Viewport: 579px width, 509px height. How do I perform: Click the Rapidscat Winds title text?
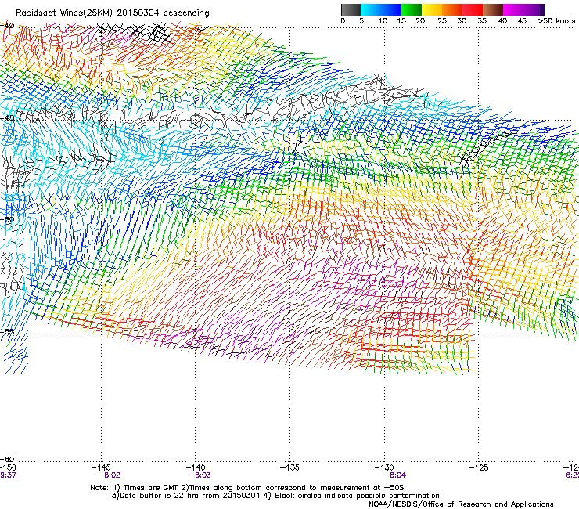point(112,13)
